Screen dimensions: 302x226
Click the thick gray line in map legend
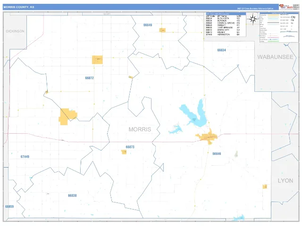273,23
